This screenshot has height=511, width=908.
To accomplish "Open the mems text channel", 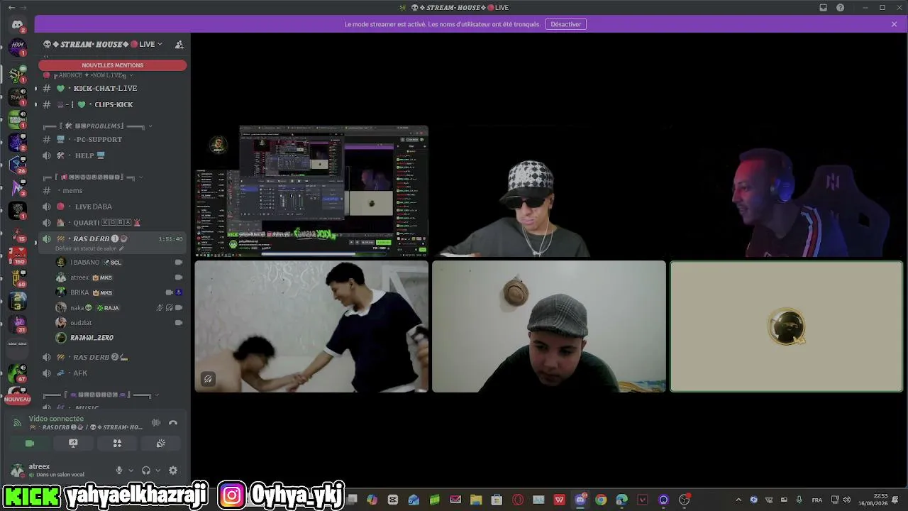I will [x=111, y=190].
